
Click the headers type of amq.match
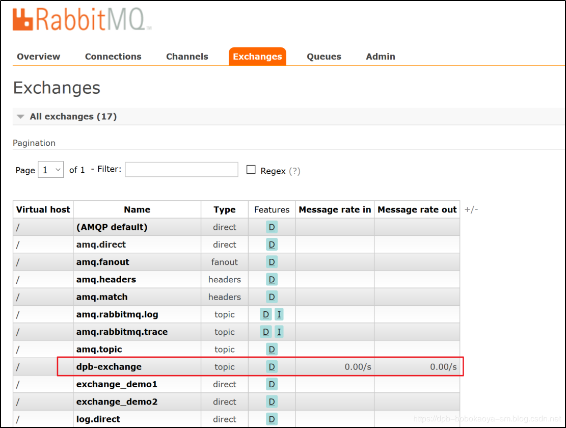click(x=225, y=297)
